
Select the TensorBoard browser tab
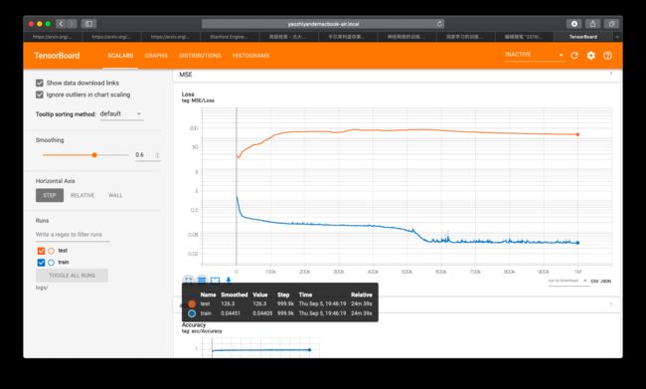[583, 37]
